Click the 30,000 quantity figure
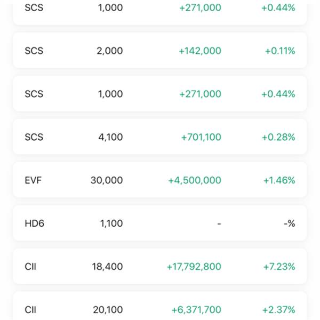The height and width of the screenshot is (320, 320). (107, 180)
